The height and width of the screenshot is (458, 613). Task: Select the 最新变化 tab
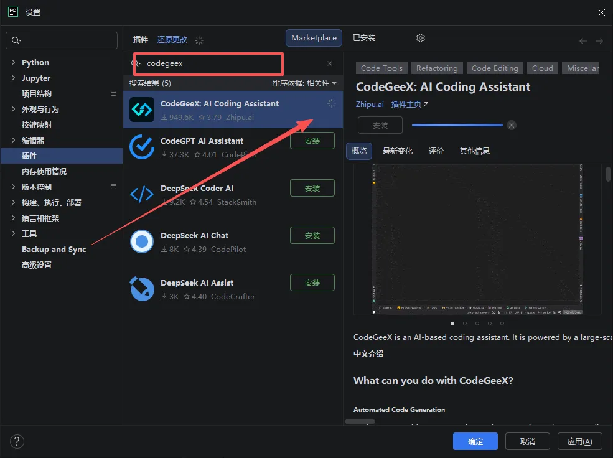(397, 151)
